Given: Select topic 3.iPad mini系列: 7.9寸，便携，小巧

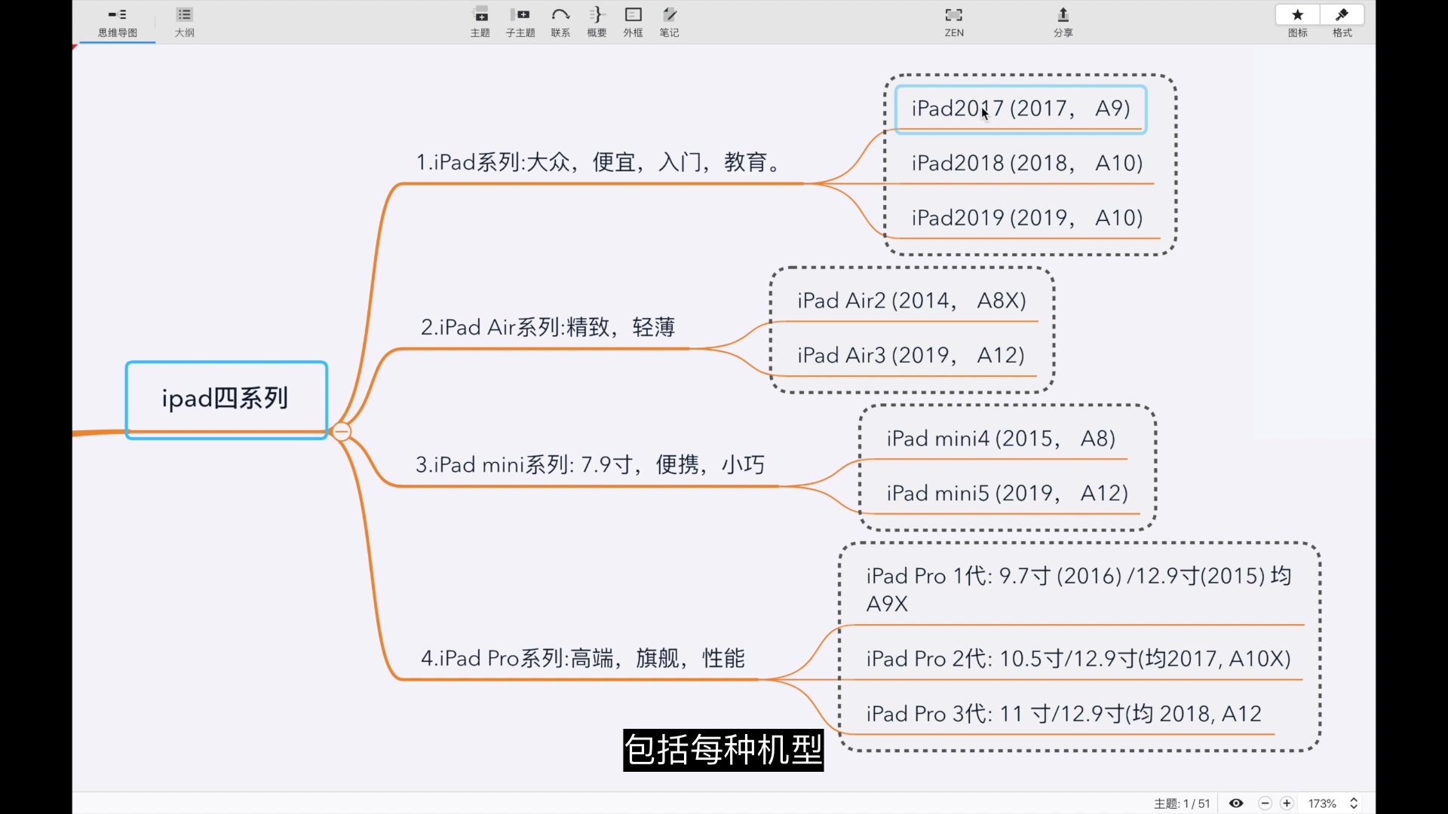Looking at the screenshot, I should tap(591, 464).
